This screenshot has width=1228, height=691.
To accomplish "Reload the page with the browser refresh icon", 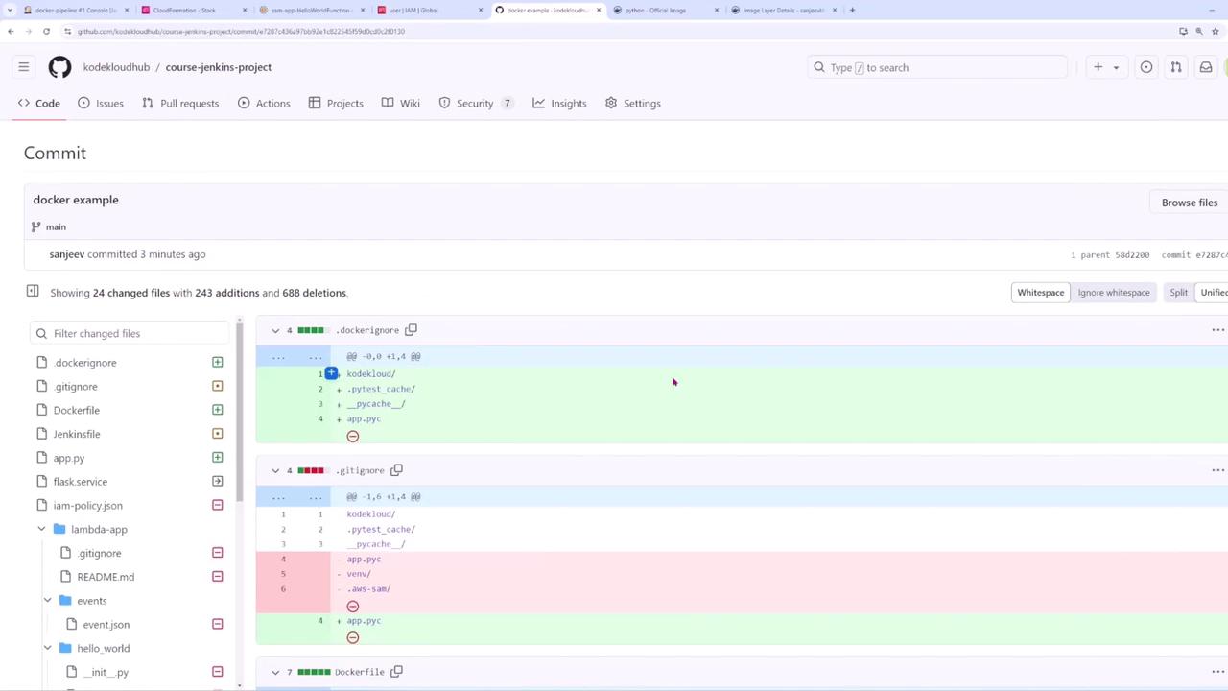I will [x=46, y=31].
